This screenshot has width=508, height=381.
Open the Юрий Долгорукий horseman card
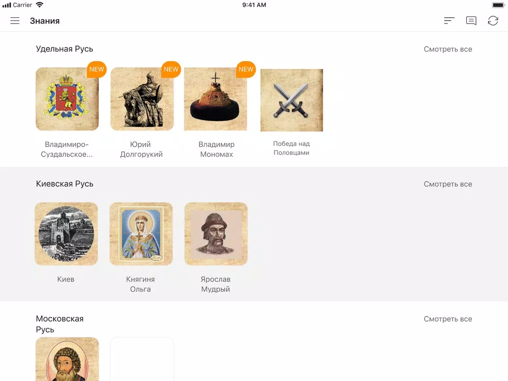tap(142, 99)
